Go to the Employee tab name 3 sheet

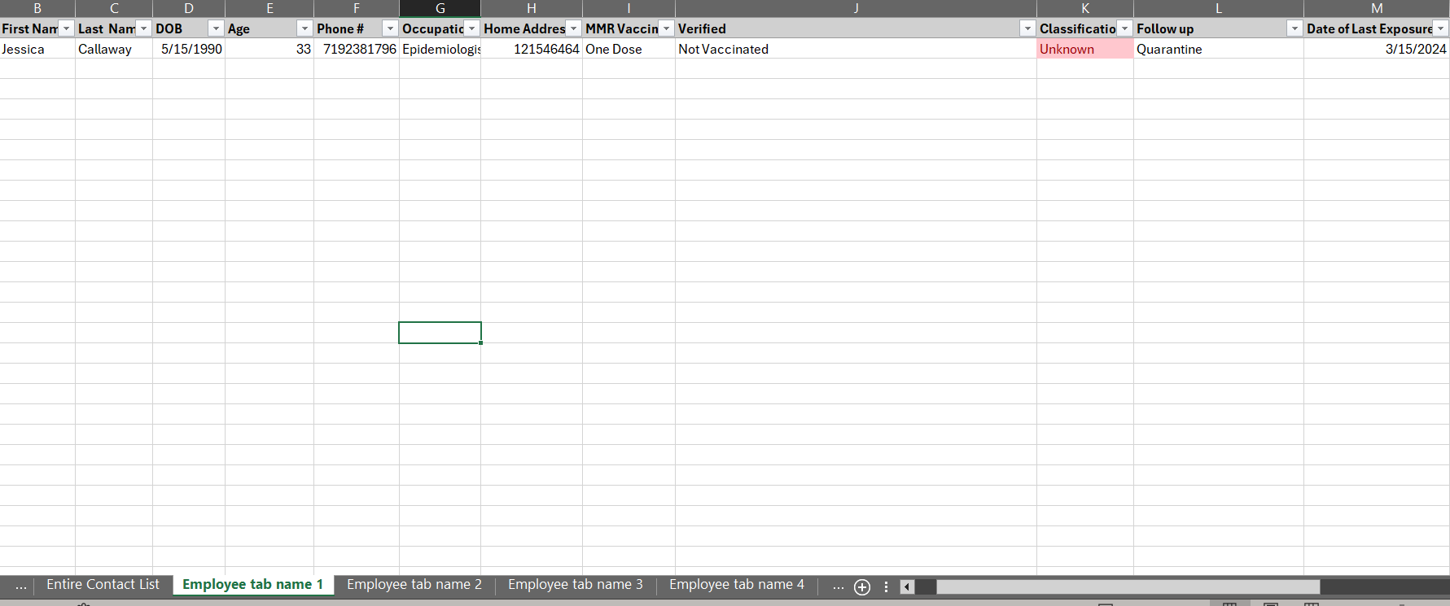(576, 585)
